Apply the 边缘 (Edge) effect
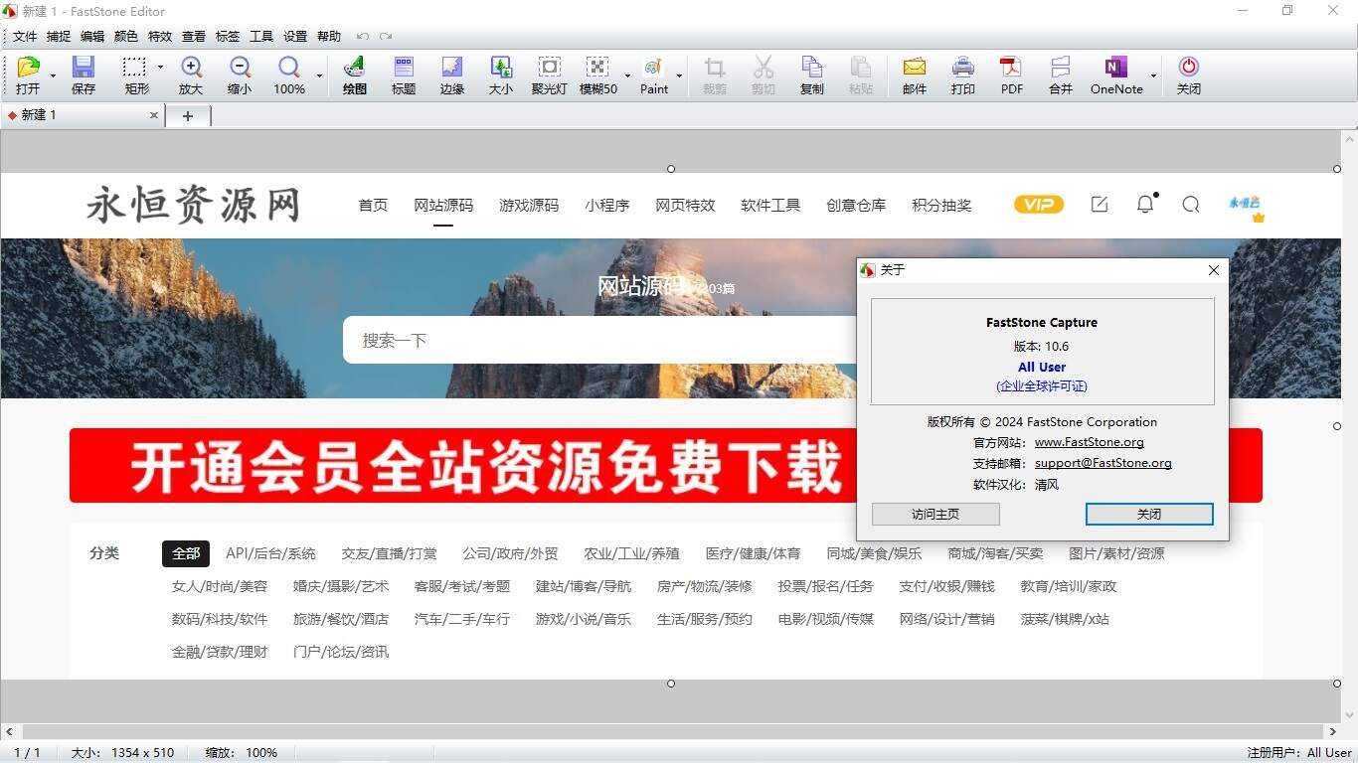Viewport: 1358px width, 763px height. [452, 75]
